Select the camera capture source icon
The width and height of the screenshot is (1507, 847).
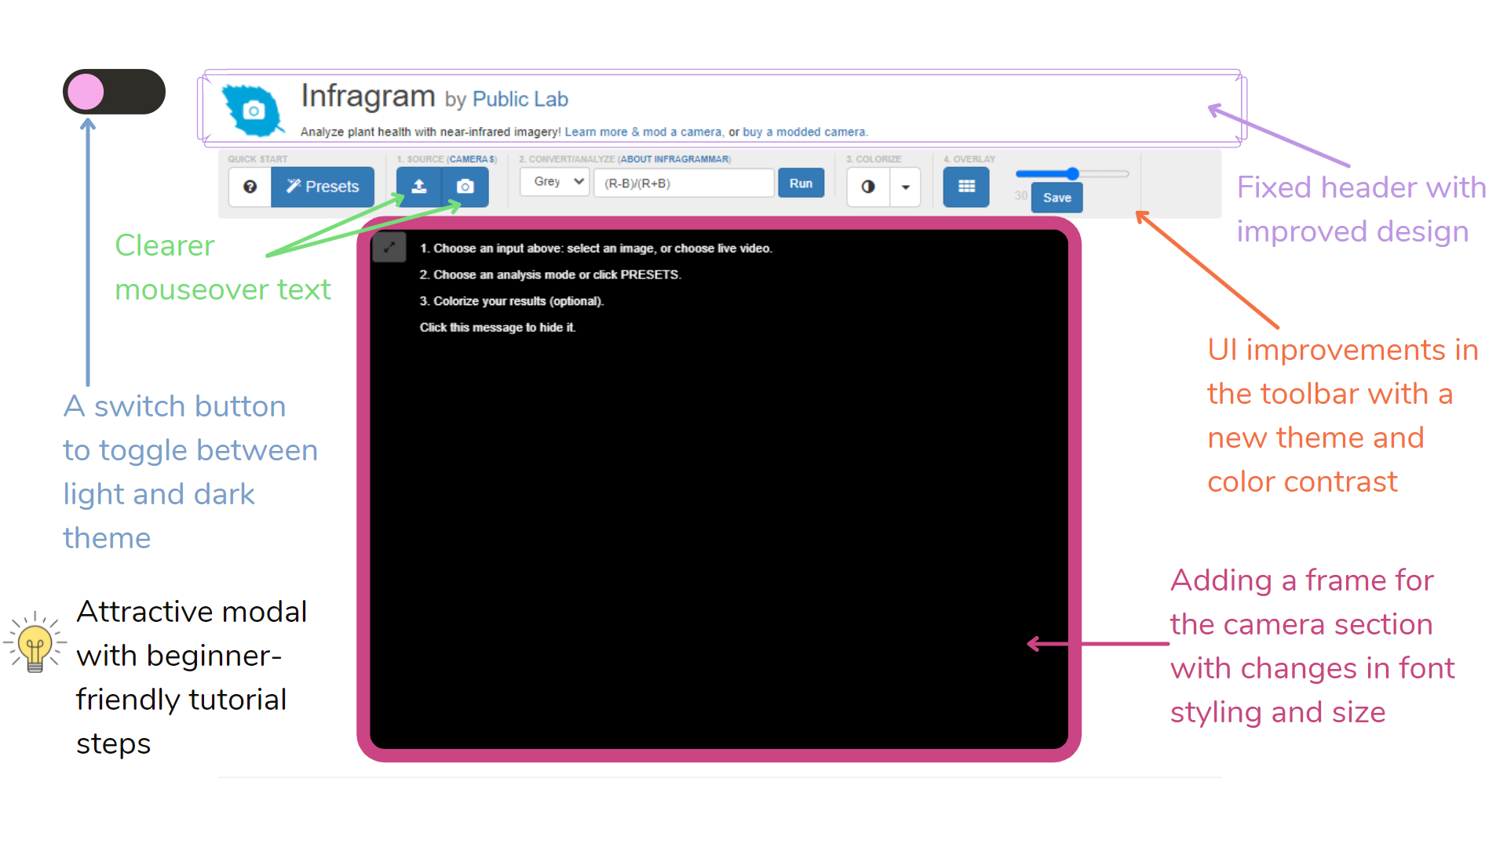pos(465,187)
